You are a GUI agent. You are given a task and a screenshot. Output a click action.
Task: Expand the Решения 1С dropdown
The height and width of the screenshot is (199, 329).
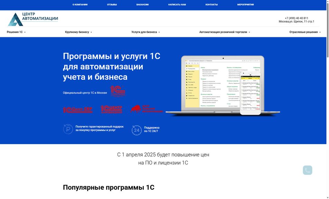[x=16, y=32]
